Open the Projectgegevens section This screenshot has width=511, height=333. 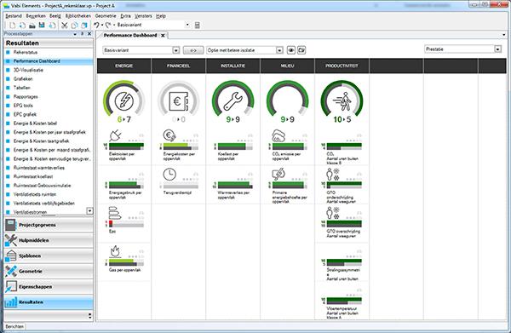pos(49,225)
